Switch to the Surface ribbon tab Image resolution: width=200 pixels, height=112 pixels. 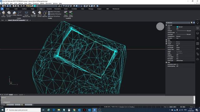(x=24, y=9)
